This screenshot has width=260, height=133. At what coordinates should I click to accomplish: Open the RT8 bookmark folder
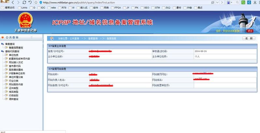(x=62, y=7)
